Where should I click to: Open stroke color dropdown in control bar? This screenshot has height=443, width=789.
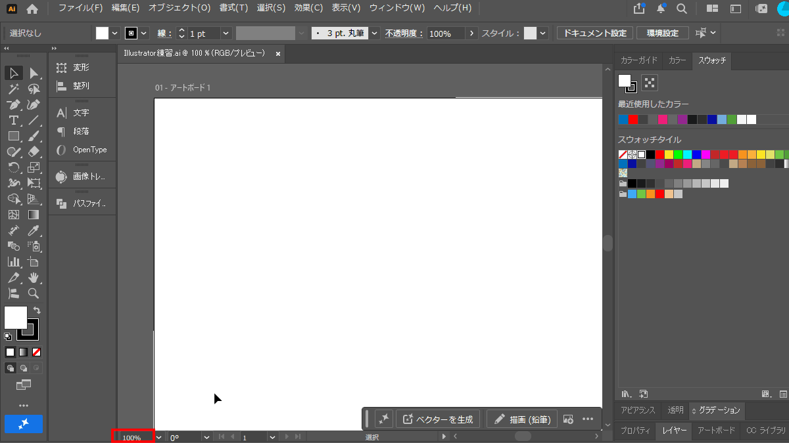145,33
